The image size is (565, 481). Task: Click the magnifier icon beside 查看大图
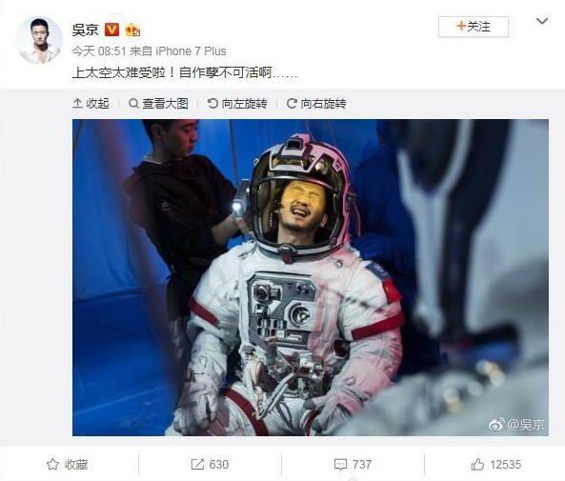(133, 104)
